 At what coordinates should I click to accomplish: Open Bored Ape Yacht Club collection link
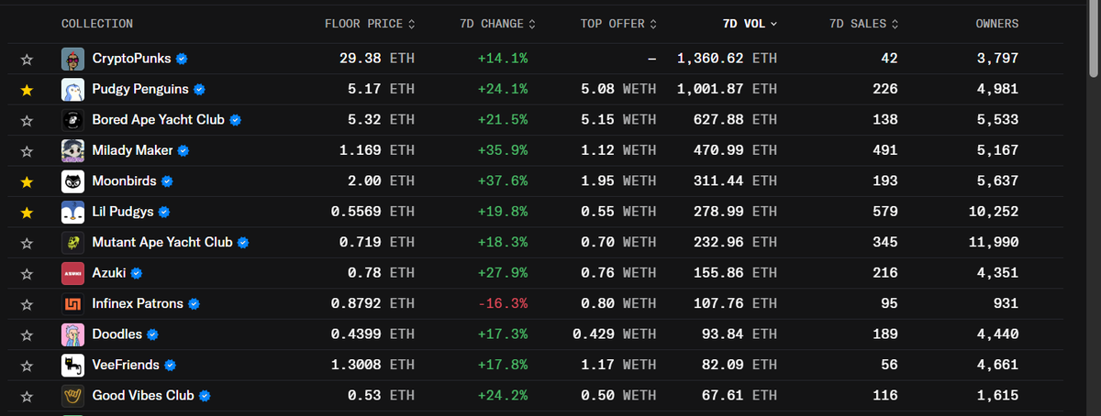pyautogui.click(x=158, y=120)
